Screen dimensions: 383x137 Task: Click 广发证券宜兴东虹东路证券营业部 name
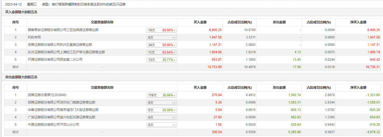click(62, 117)
